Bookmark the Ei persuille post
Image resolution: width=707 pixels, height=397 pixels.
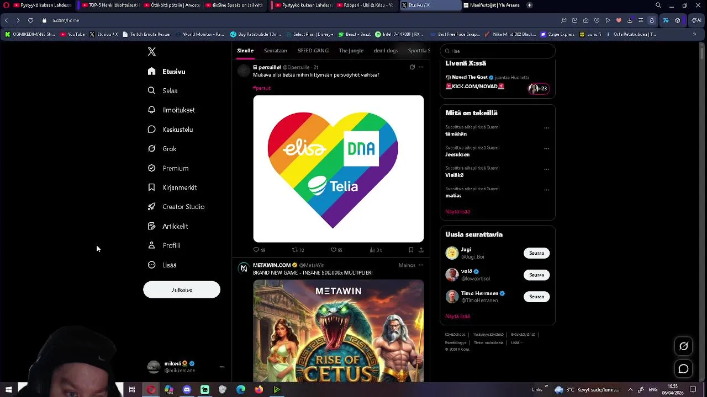coord(410,250)
